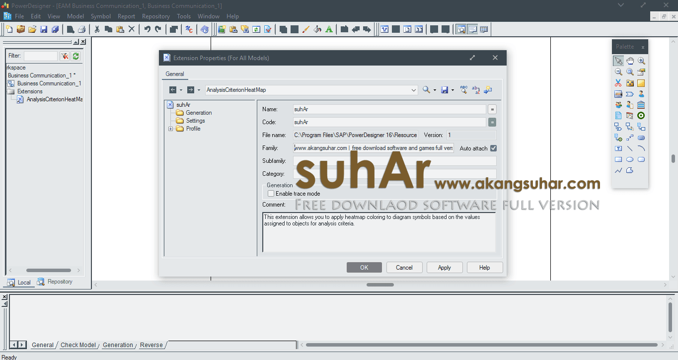Click the Save toolbar icon
Viewport: 678px width, 360px height.
click(44, 29)
